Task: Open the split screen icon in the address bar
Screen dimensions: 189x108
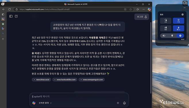Action: (125, 9)
